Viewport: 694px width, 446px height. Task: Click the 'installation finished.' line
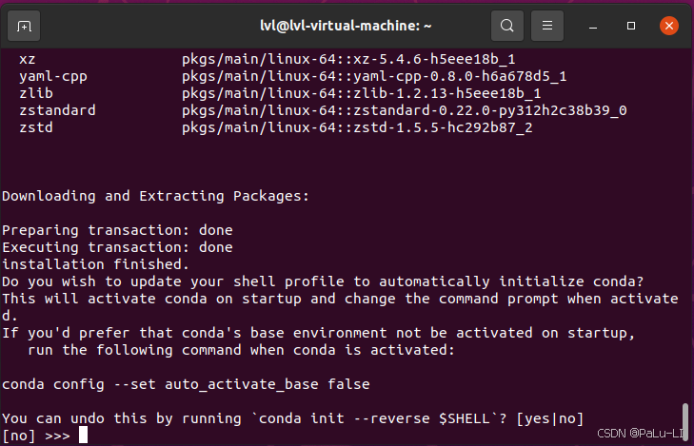point(95,264)
